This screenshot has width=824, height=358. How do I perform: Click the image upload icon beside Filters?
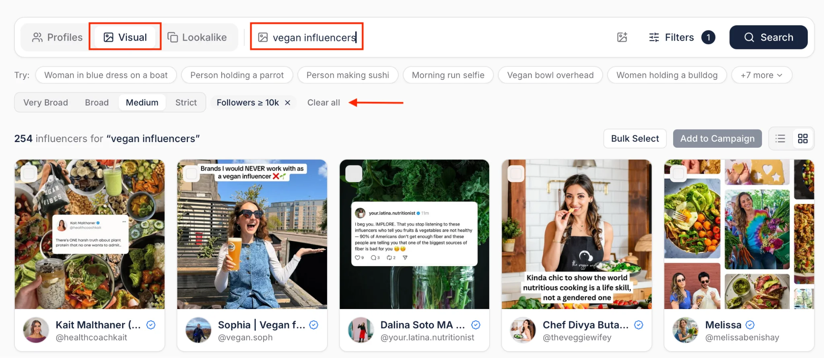coord(622,37)
